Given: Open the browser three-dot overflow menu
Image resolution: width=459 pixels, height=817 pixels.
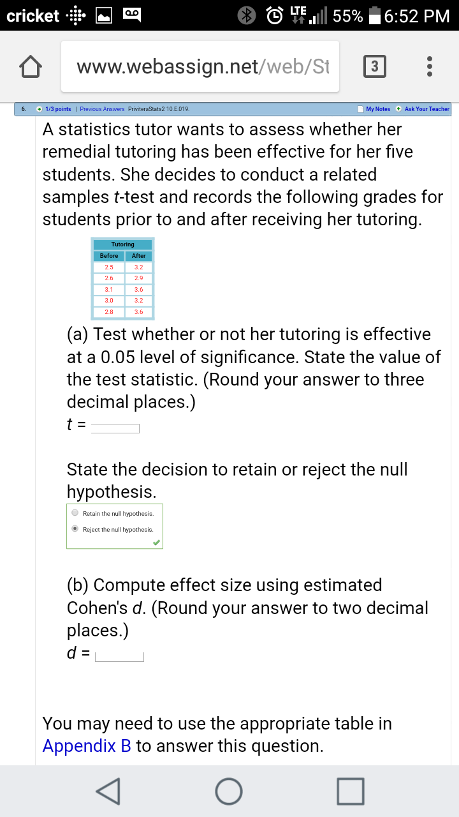Looking at the screenshot, I should [x=430, y=66].
